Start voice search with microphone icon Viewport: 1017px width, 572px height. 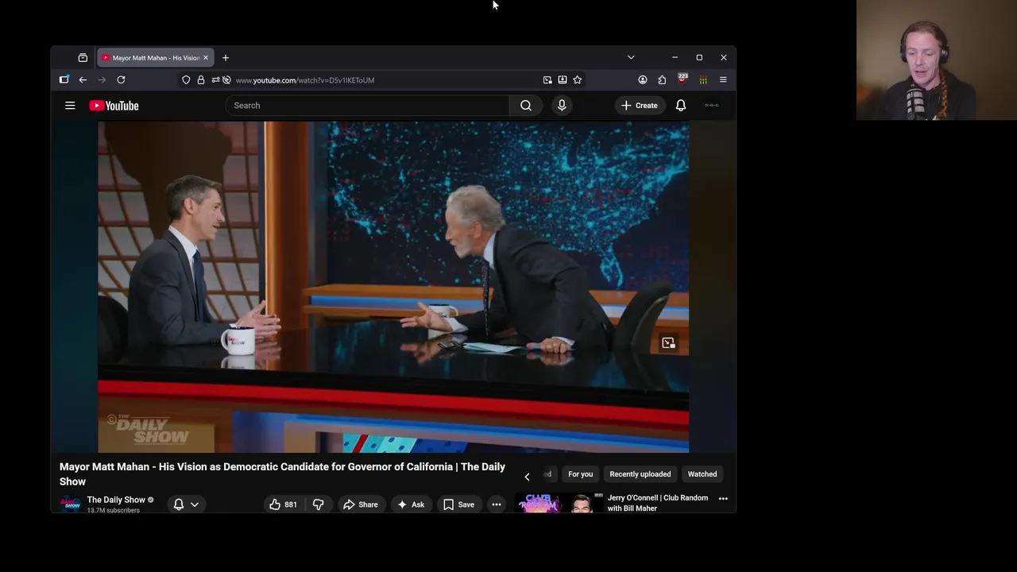562,106
